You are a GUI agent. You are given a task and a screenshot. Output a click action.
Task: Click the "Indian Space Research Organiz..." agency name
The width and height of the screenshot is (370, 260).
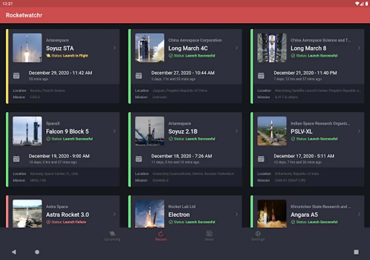point(320,123)
